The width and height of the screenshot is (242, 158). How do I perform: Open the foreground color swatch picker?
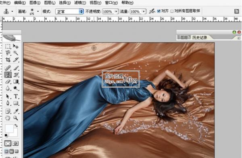pyautogui.click(x=9, y=129)
